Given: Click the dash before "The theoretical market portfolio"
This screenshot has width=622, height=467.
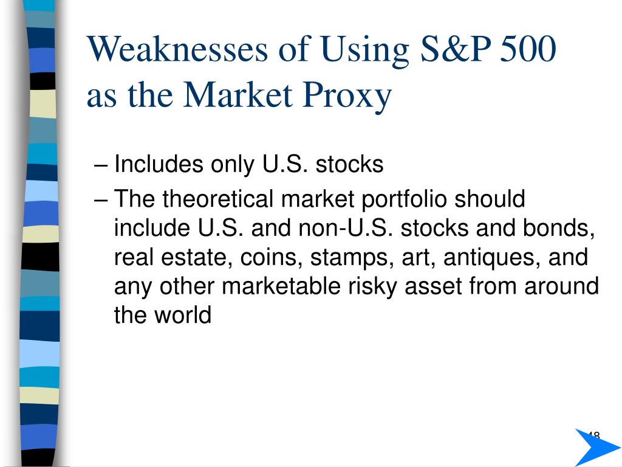Looking at the screenshot, I should (101, 200).
